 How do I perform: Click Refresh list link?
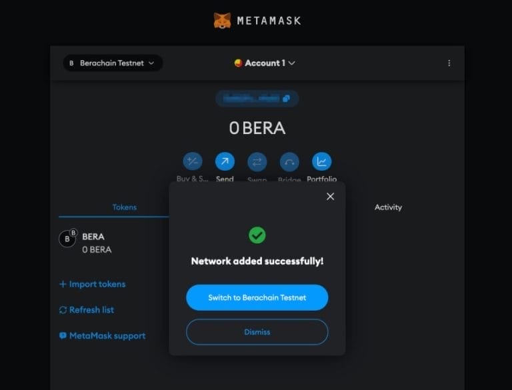[87, 309]
